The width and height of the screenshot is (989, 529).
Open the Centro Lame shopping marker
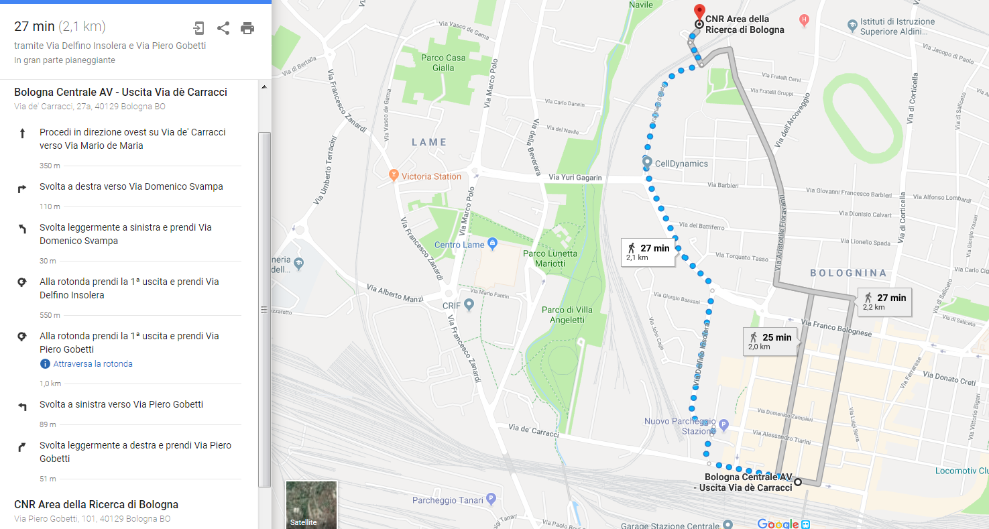click(493, 243)
